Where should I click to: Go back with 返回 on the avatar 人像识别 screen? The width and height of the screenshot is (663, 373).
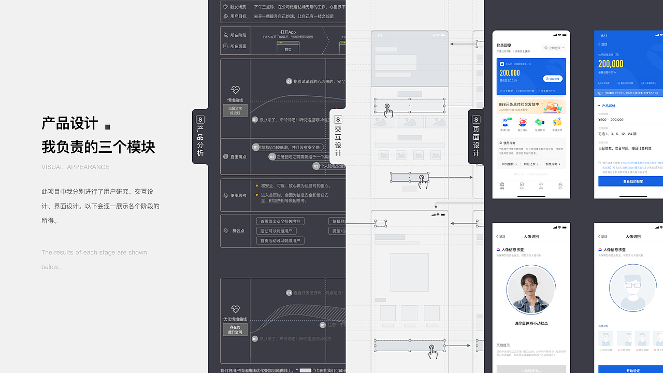coord(603,236)
